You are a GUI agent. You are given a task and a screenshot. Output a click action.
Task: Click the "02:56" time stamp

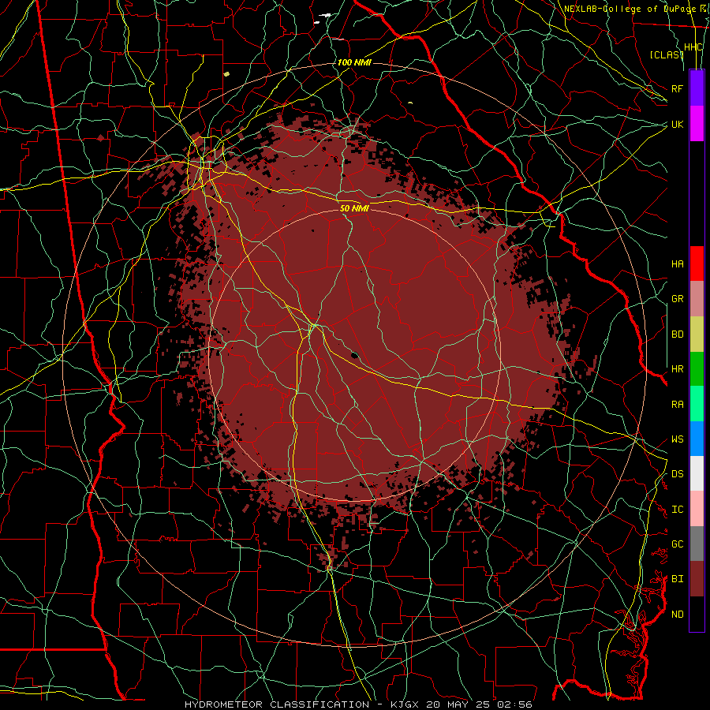515,704
